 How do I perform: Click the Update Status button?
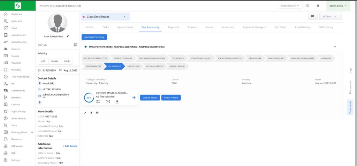coord(150,98)
